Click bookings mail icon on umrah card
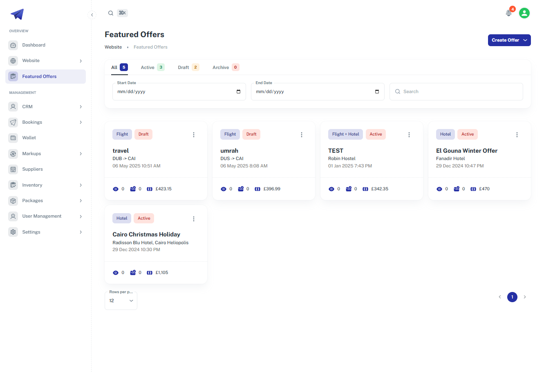The width and height of the screenshot is (544, 372). pyautogui.click(x=241, y=189)
